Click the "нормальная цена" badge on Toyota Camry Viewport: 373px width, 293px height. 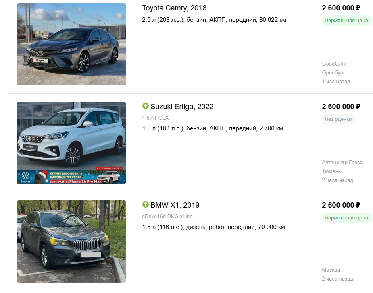coord(346,21)
